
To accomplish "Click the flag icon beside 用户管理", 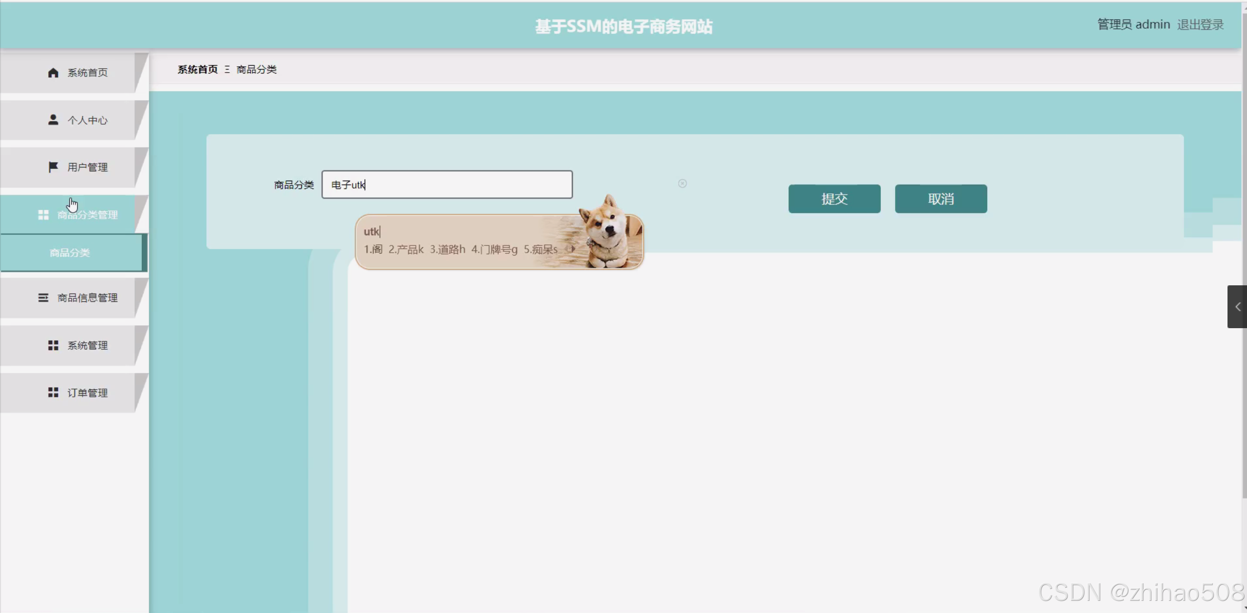I will [53, 167].
